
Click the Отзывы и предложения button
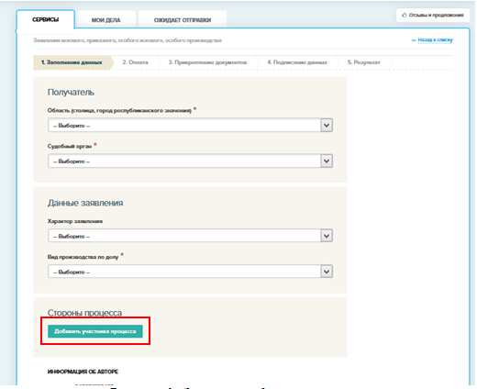coord(433,15)
